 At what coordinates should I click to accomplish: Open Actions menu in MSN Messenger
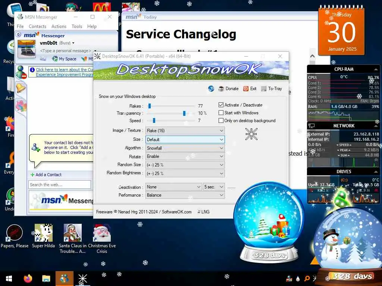coord(59,26)
